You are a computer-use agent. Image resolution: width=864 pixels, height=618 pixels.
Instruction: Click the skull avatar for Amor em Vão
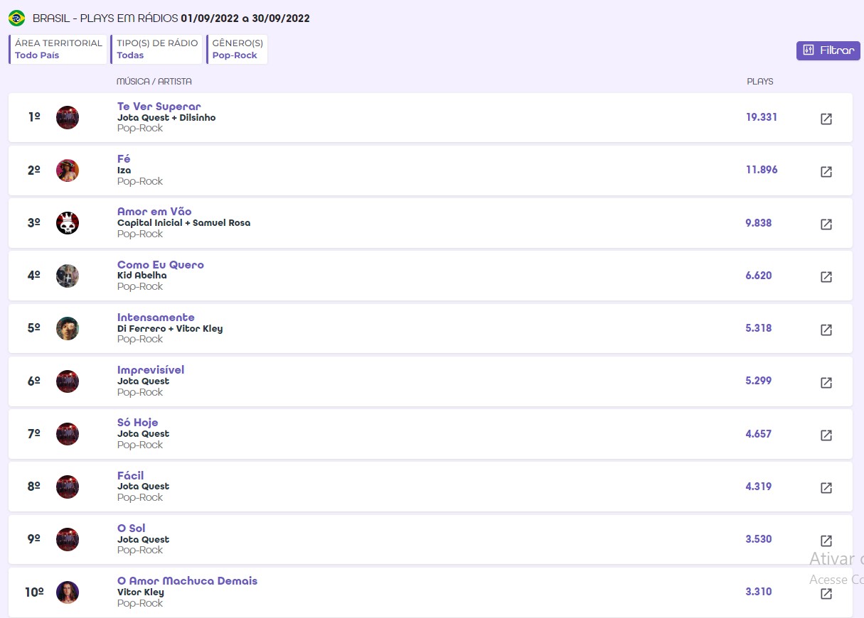point(68,223)
